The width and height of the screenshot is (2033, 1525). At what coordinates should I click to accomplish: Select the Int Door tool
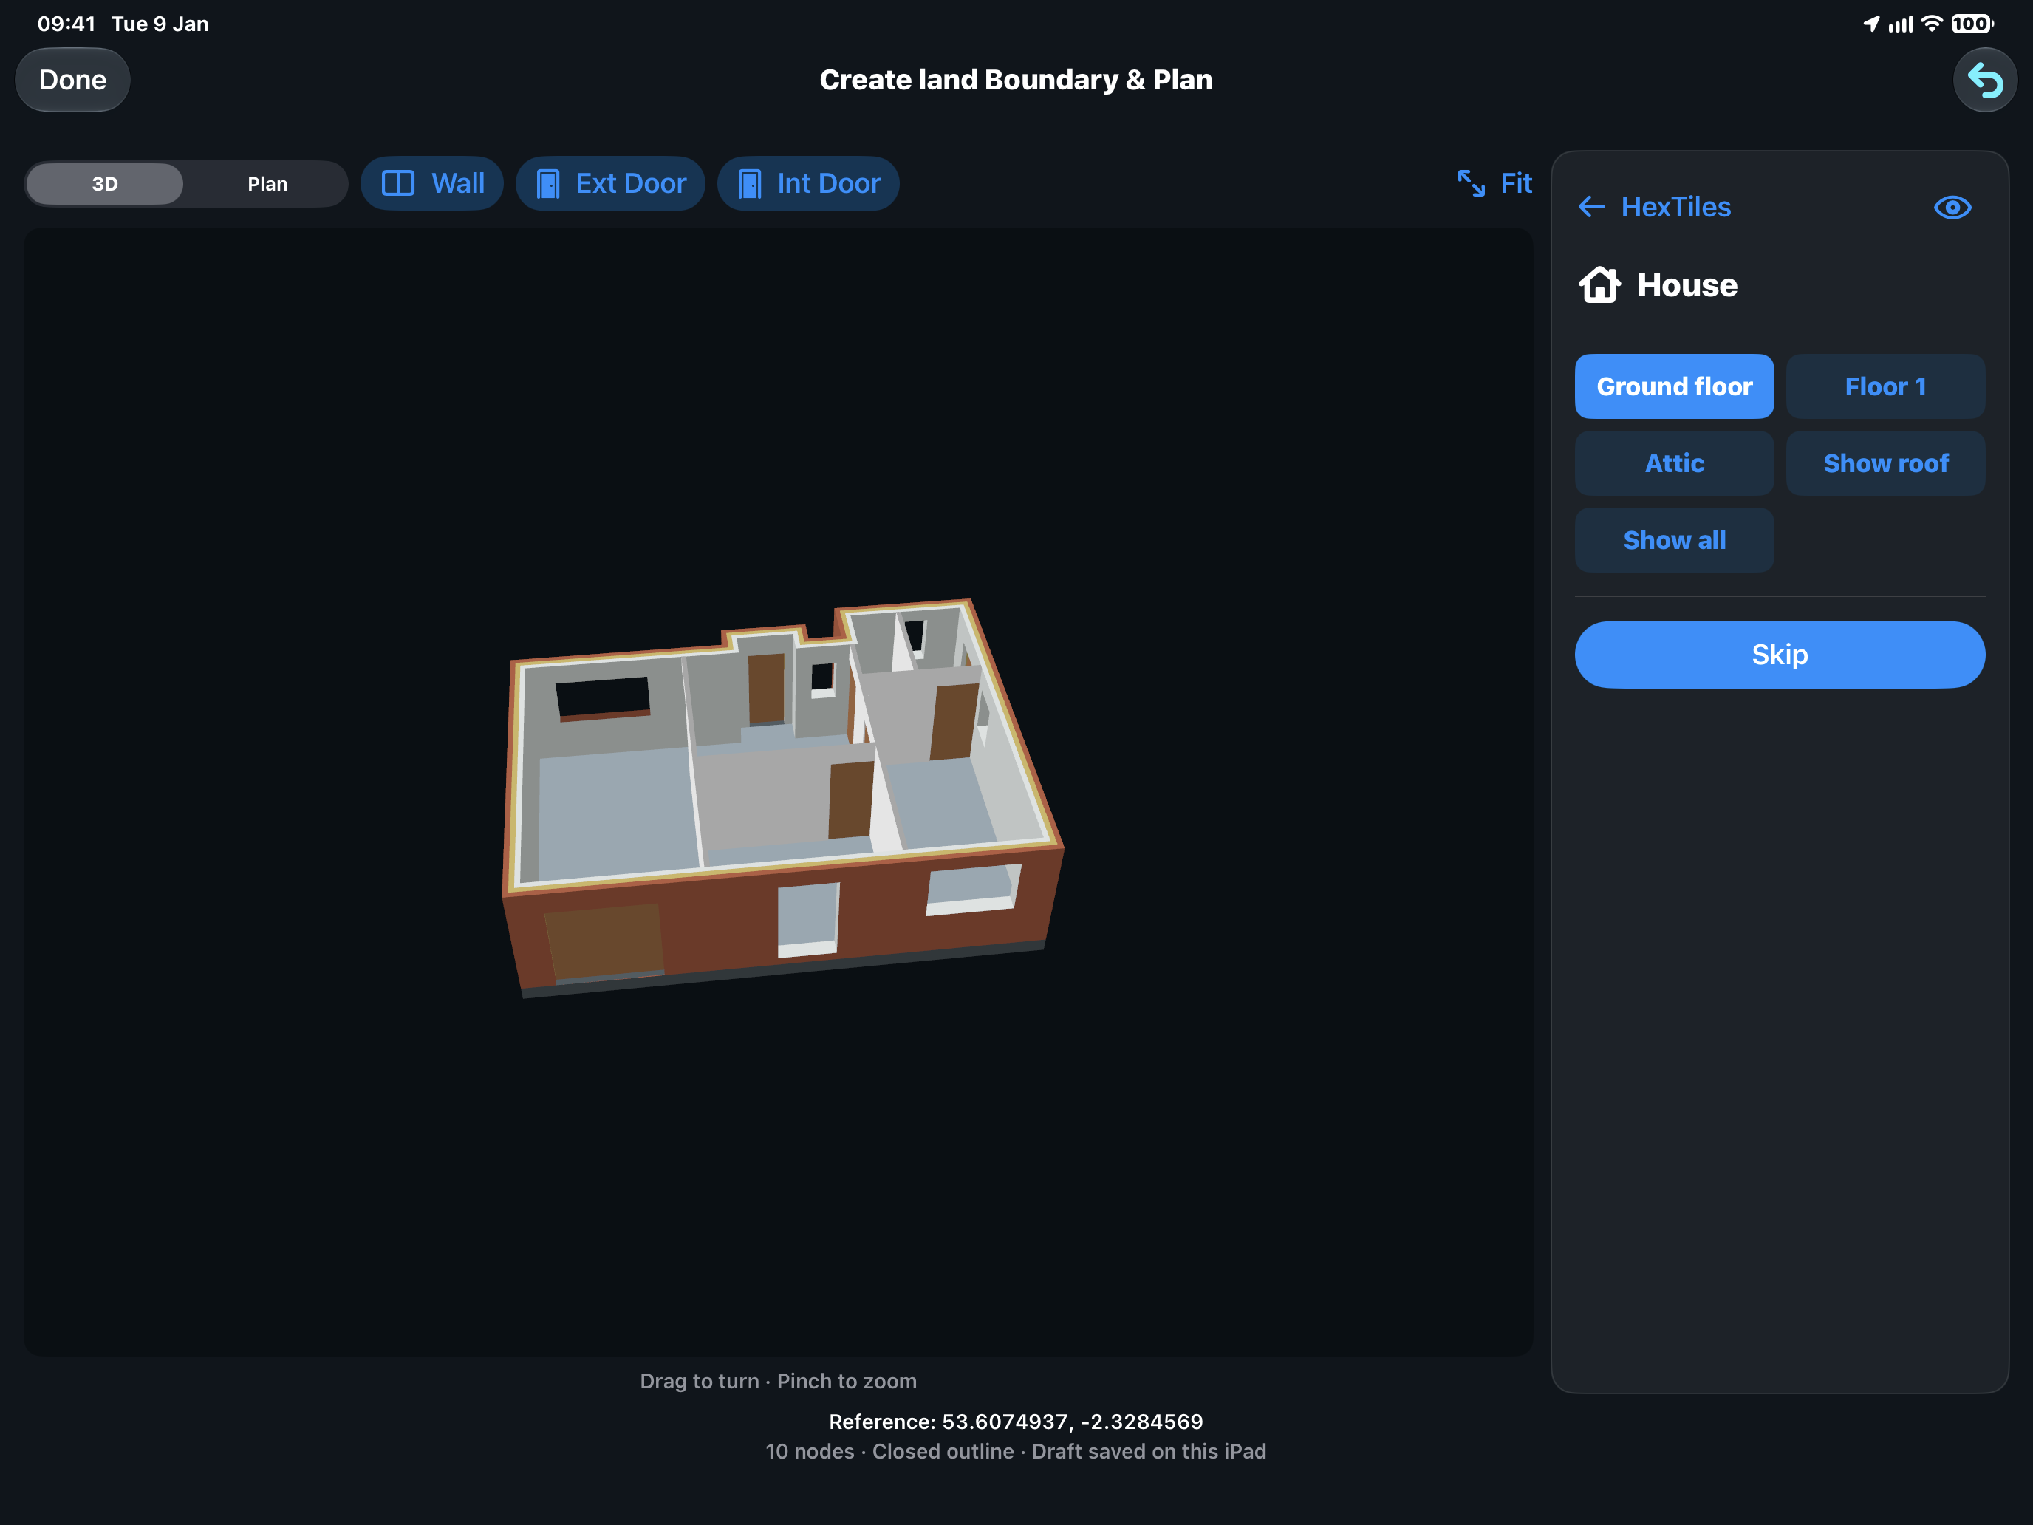[808, 184]
